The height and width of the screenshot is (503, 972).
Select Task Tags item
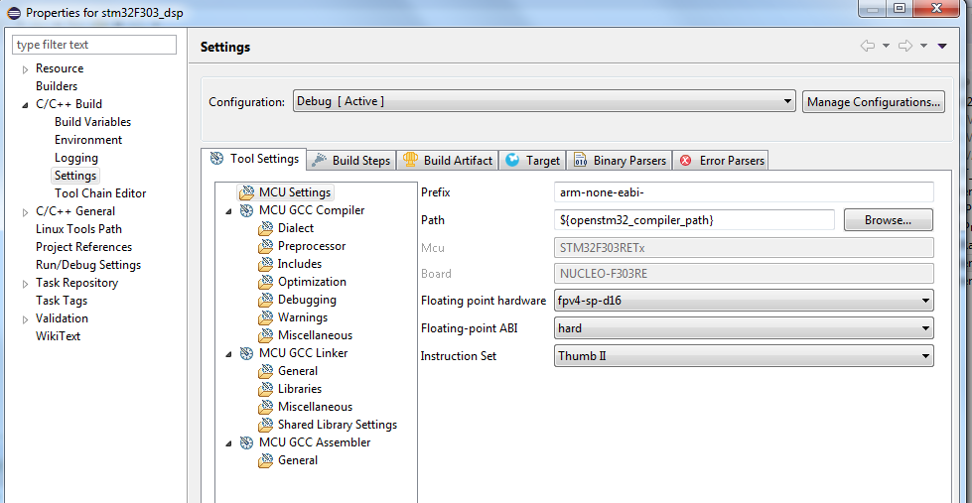[x=62, y=301]
